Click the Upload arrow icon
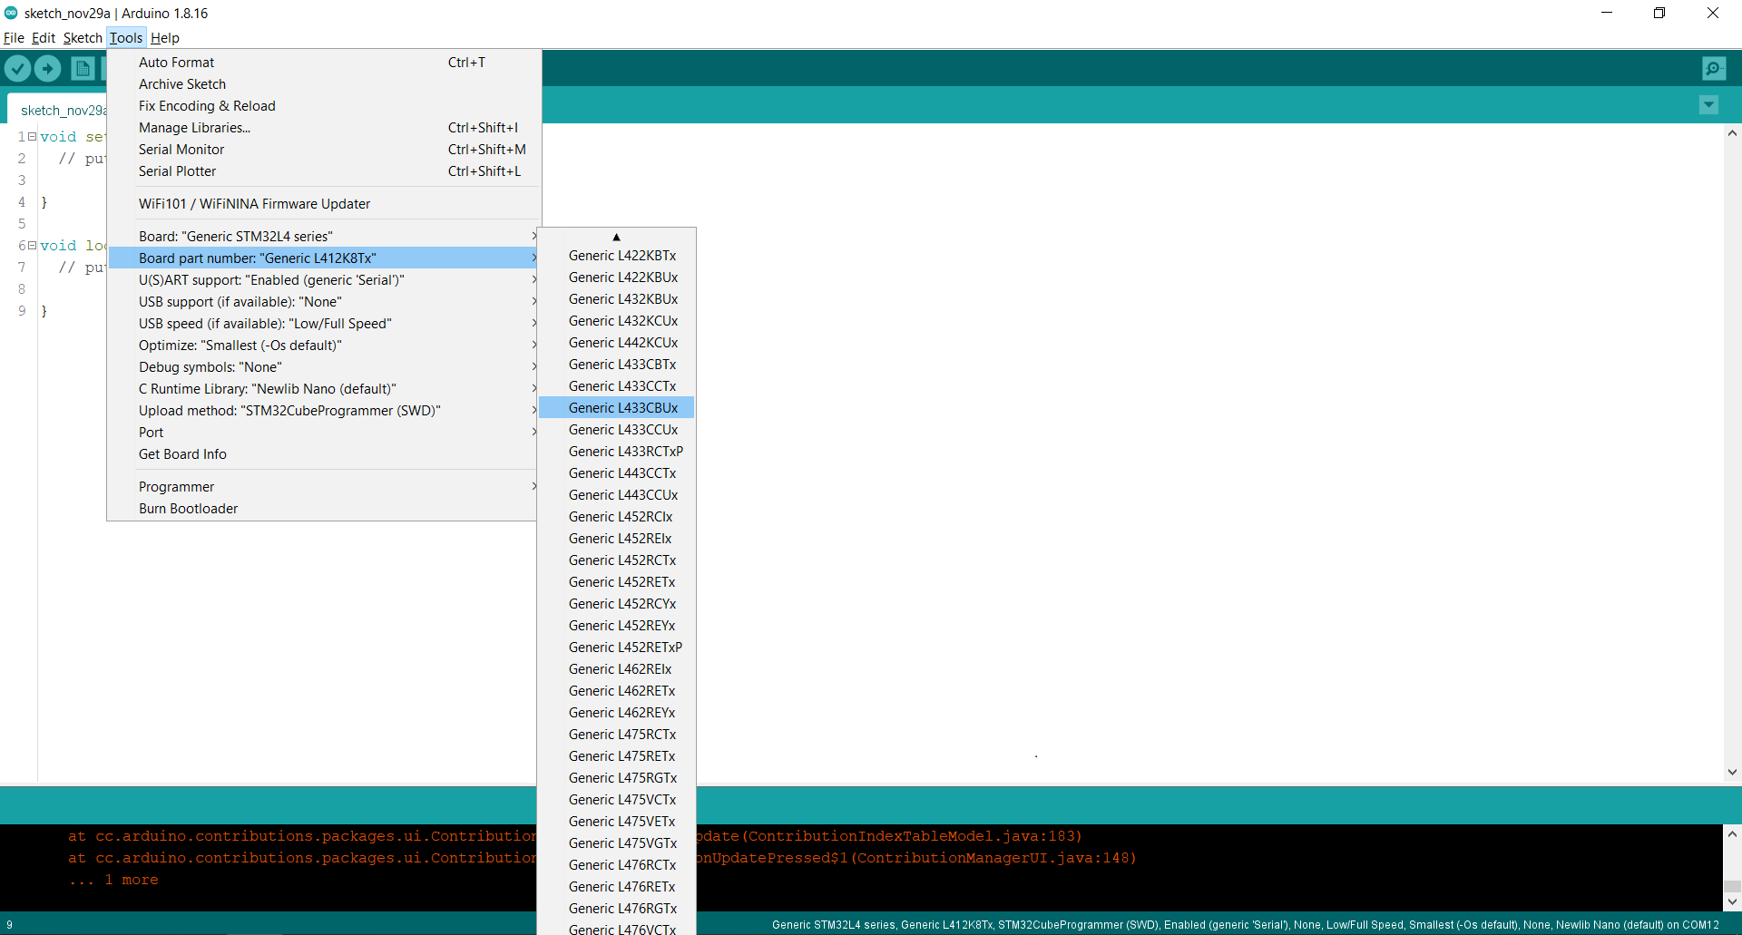 click(x=47, y=68)
